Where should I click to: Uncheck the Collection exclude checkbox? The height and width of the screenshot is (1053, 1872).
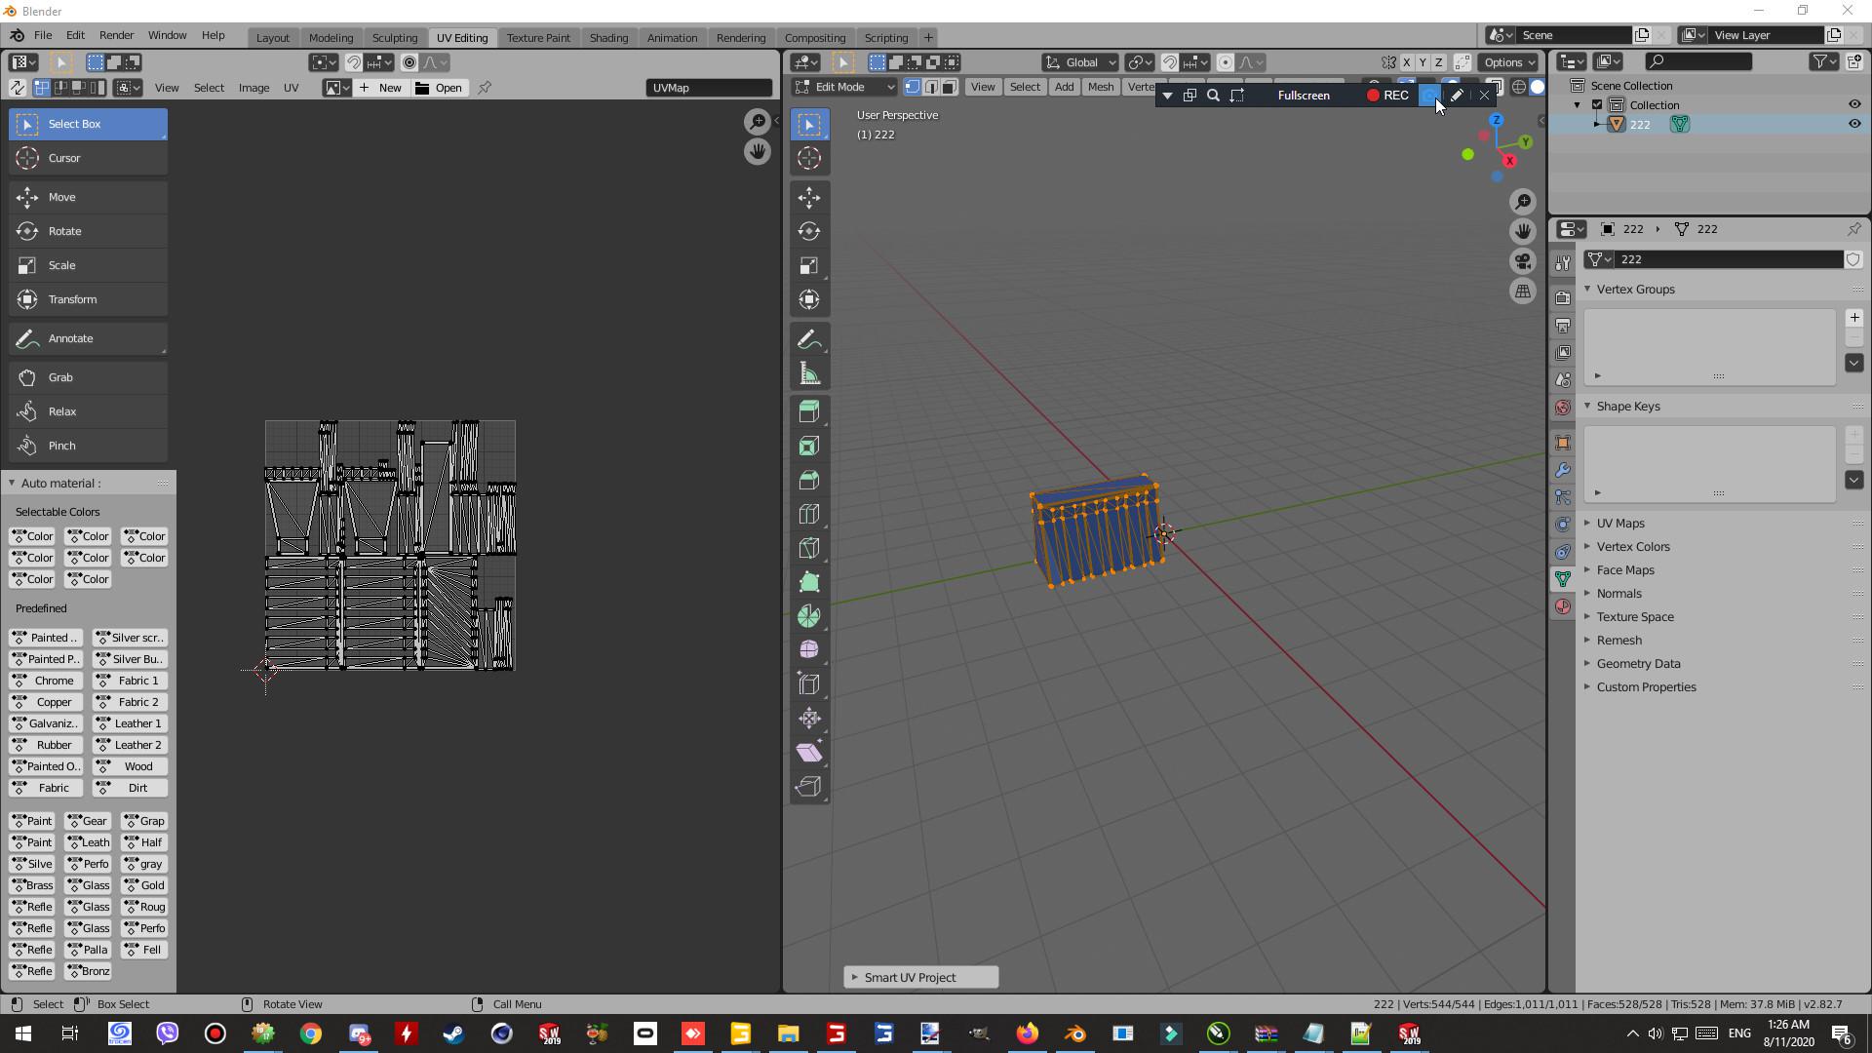click(x=1597, y=104)
